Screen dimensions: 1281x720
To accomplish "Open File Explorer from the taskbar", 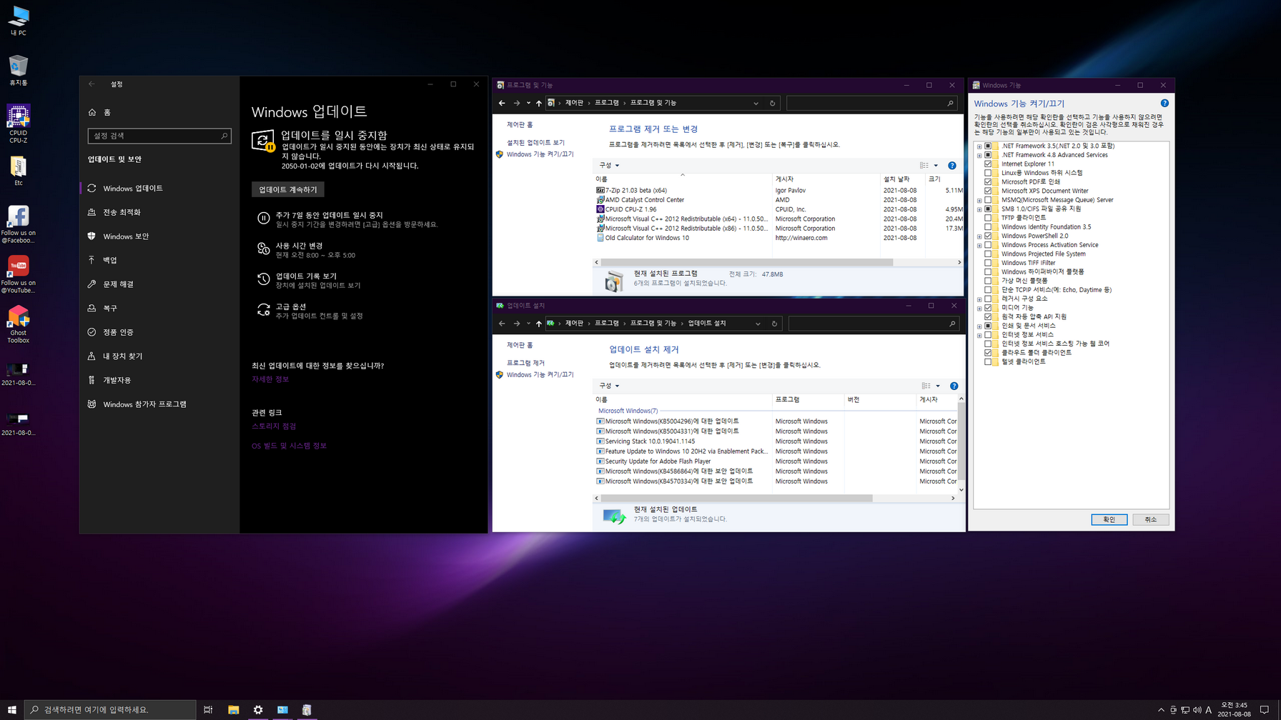I will 233,709.
